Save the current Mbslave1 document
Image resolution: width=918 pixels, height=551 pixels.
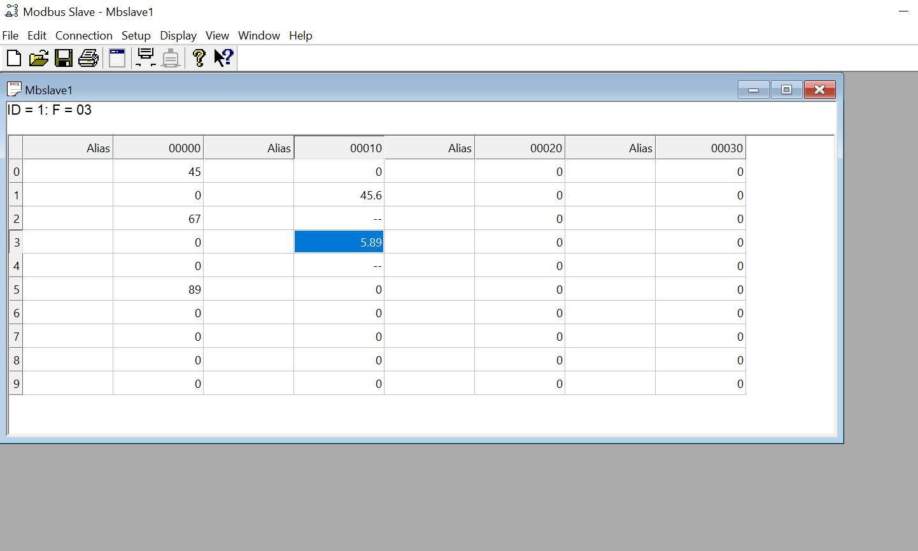64,58
